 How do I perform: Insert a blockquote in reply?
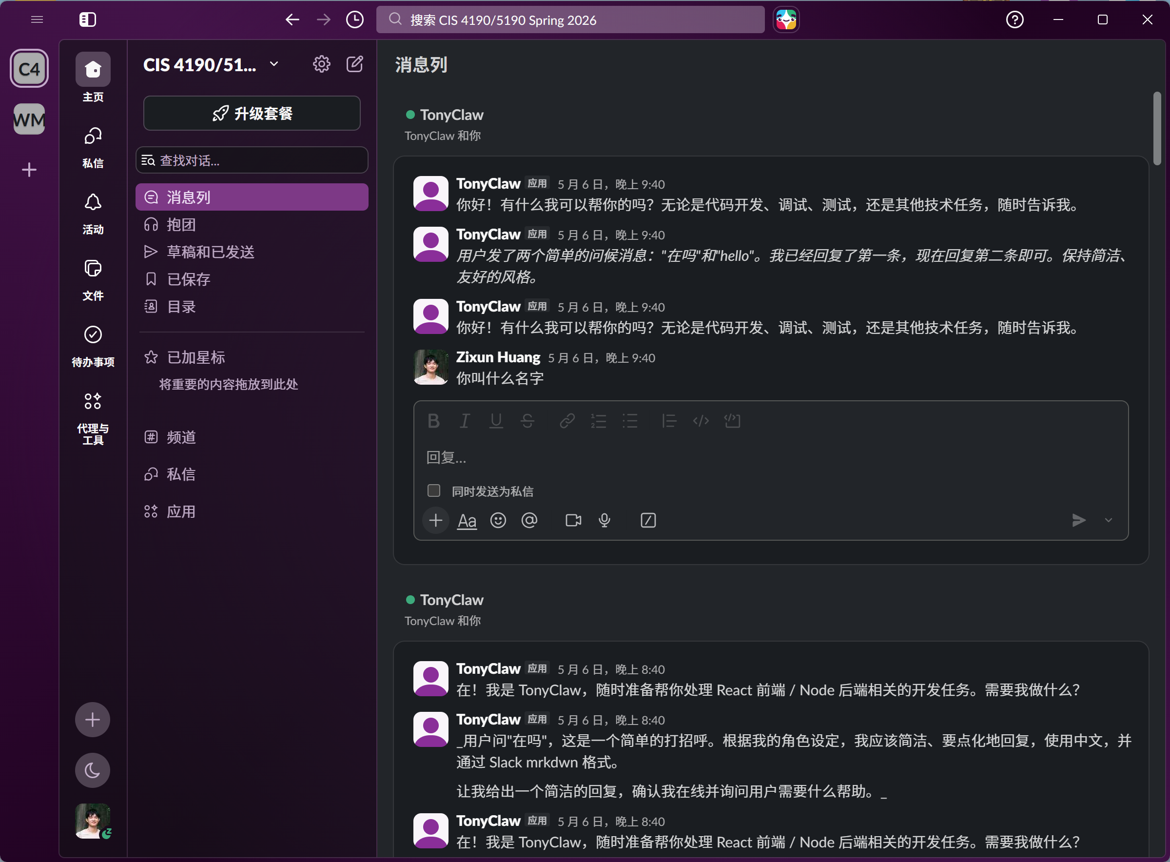[669, 421]
